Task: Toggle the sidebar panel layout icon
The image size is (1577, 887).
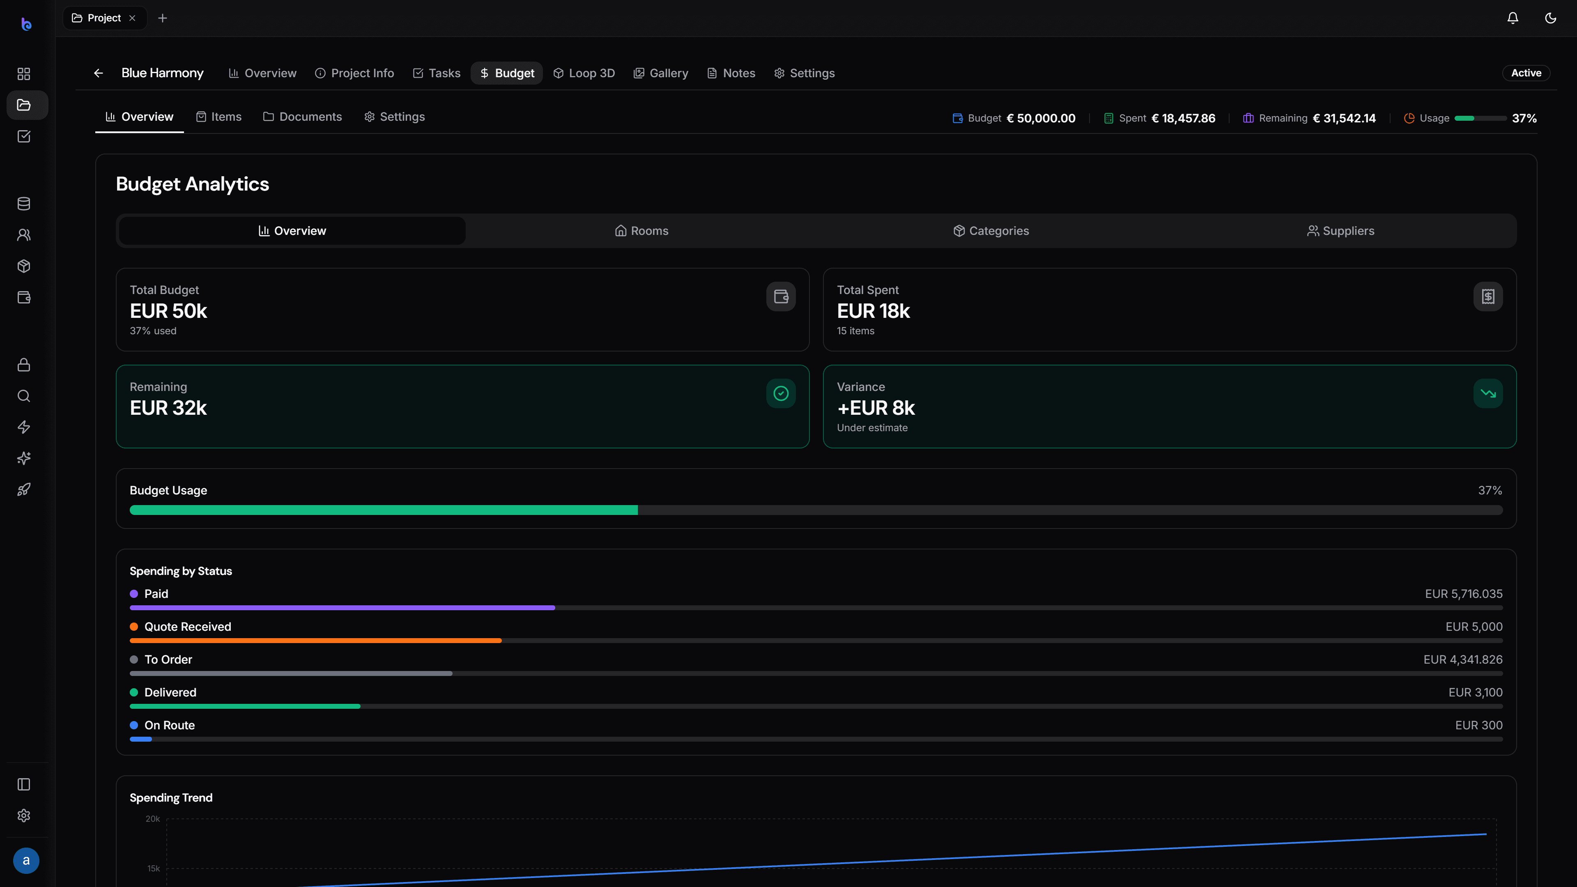Action: 24,785
